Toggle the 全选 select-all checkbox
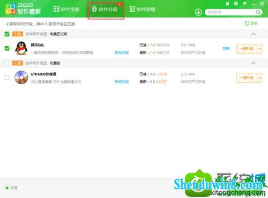Image resolution: width=268 pixels, height=198 pixels. [x=7, y=188]
